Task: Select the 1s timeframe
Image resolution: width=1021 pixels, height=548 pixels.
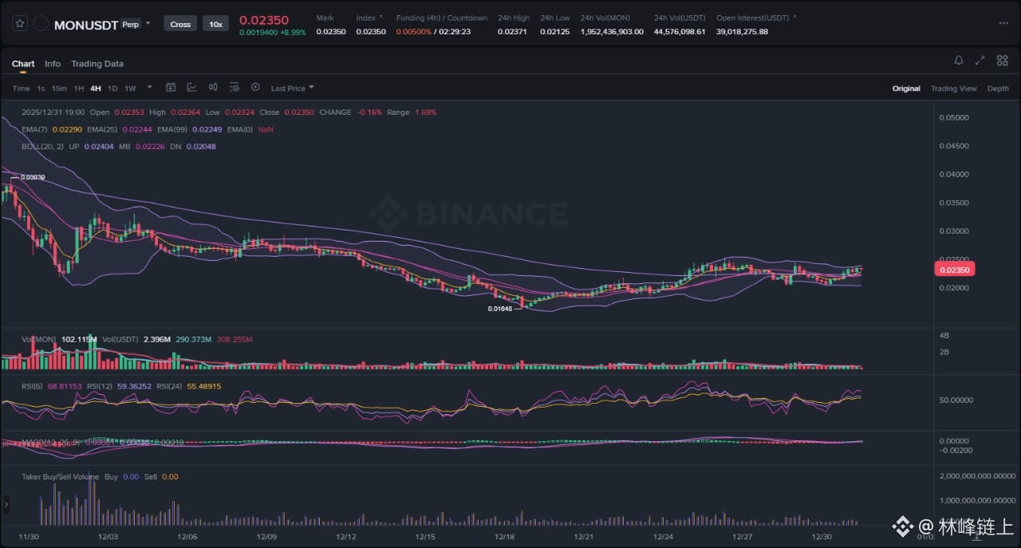Action: (x=41, y=89)
